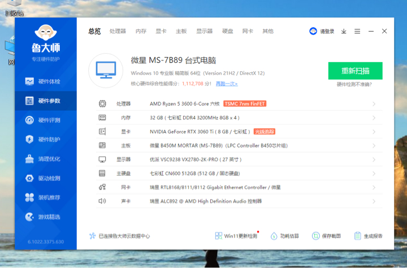Viewport: 407px width, 268px height.
Task: Click the sound card speaker icon
Action: coord(102,201)
